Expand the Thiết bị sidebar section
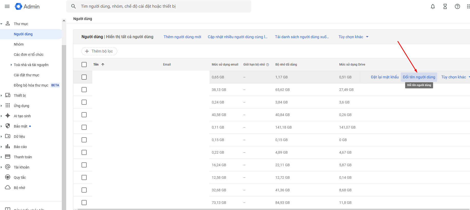Viewport: 470px width, 210px height. tap(2, 96)
